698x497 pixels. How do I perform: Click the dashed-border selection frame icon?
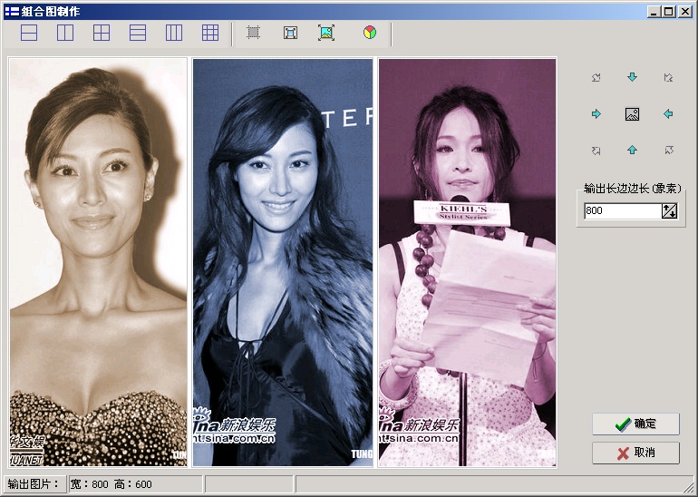(x=254, y=34)
